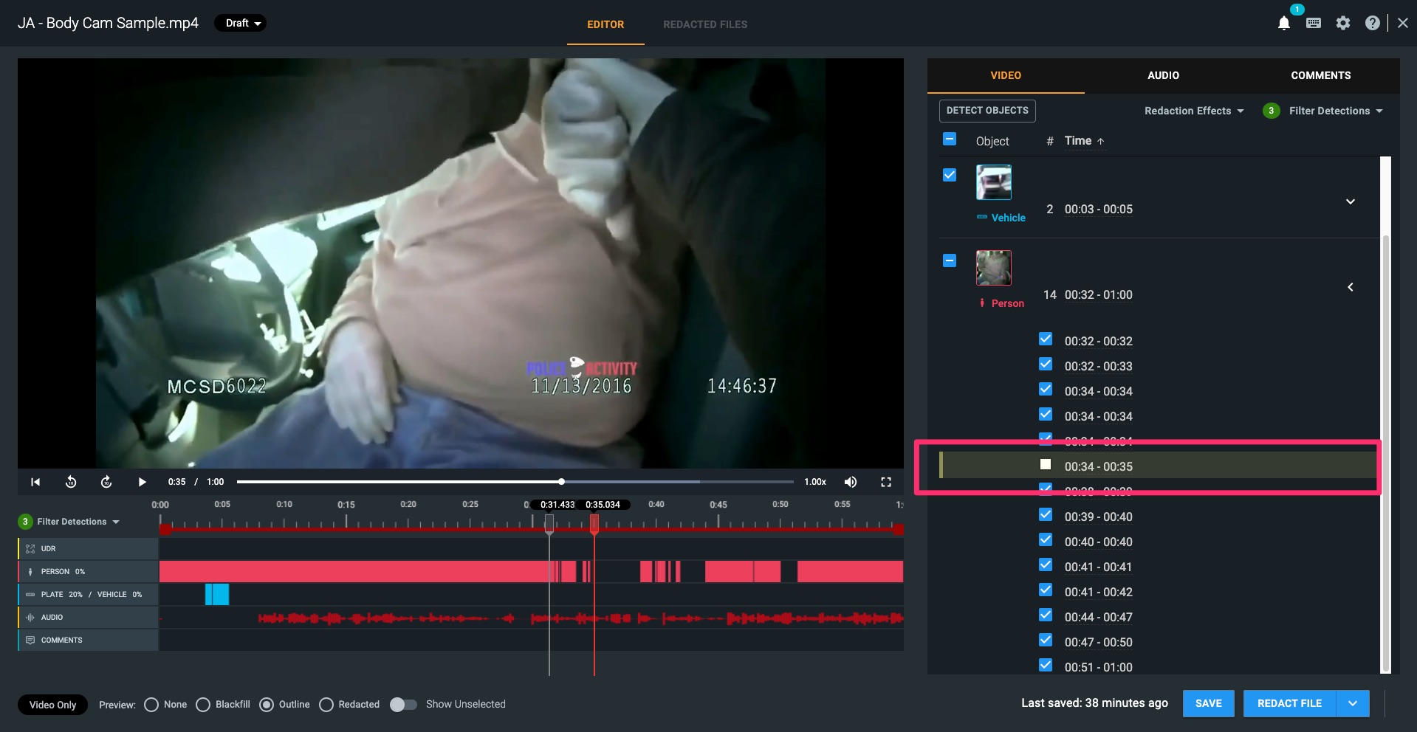Select the Blackfill preview option
Viewport: 1417px width, 732px height.
(203, 705)
